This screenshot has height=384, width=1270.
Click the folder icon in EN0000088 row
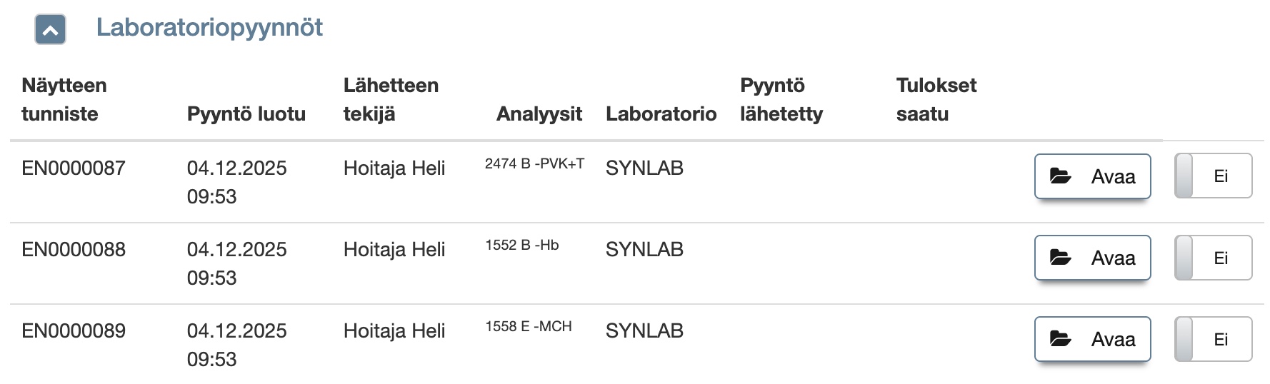[1061, 258]
